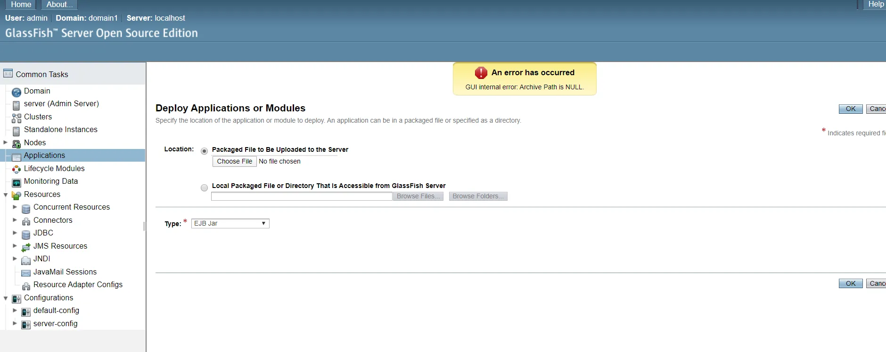Click the Applications icon in the sidebar

(x=16, y=156)
